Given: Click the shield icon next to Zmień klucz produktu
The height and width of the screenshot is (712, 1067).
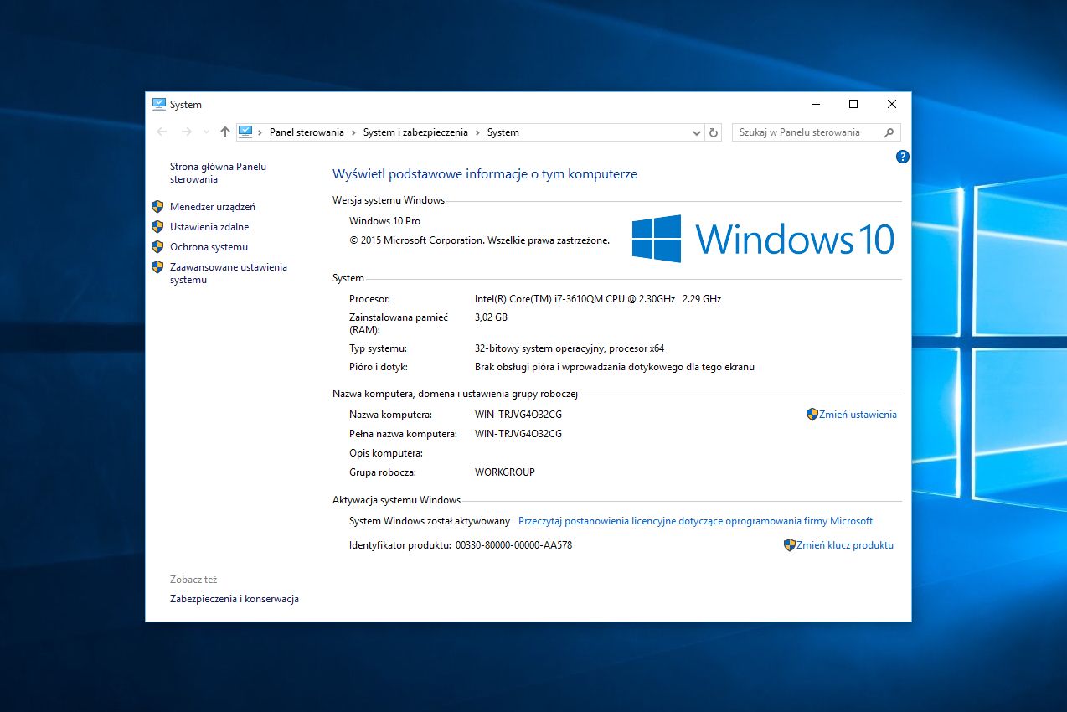Looking at the screenshot, I should (x=789, y=544).
